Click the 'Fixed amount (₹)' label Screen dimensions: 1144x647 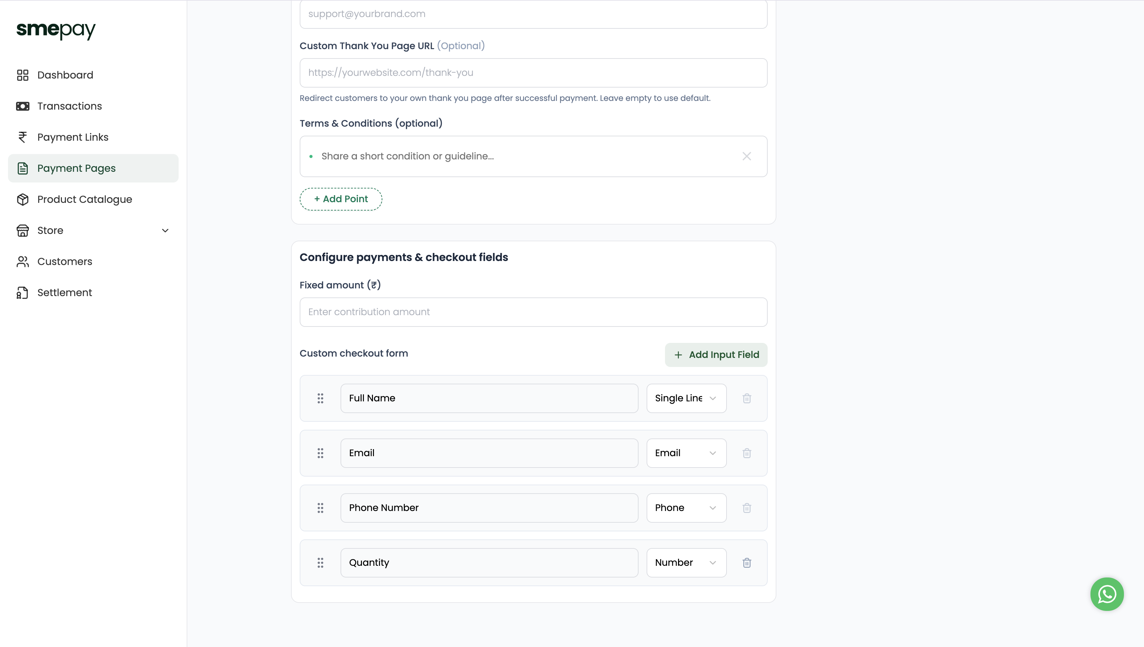340,285
